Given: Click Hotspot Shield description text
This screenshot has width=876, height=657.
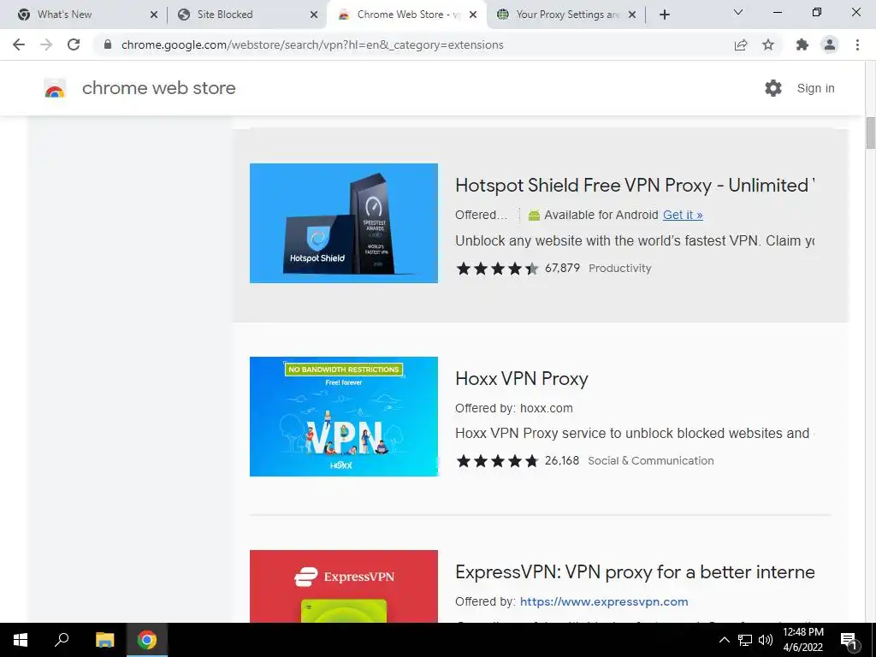Looking at the screenshot, I should tap(635, 240).
